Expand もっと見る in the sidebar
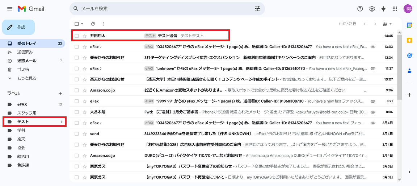Viewport: 417px width, 186px height. click(x=26, y=78)
